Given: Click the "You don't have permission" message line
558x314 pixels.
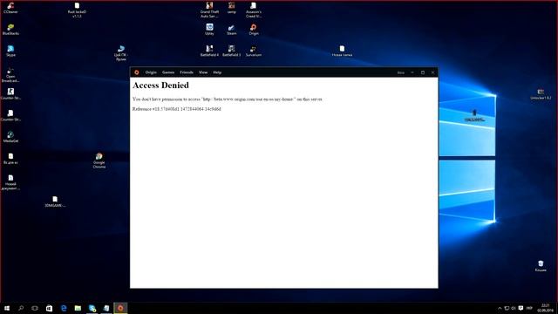Looking at the screenshot, I should pos(228,99).
